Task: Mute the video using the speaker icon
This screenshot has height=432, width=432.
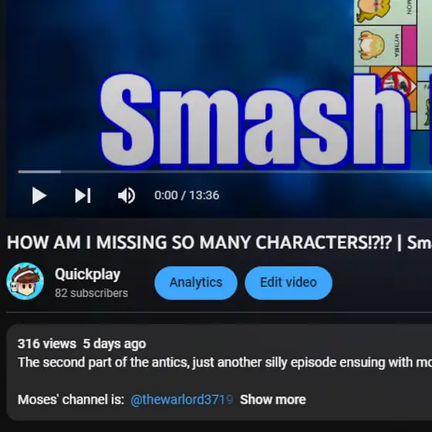Action: 127,196
